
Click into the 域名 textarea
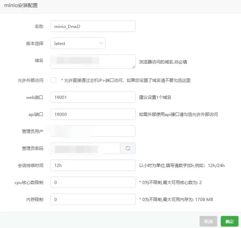coord(93,62)
